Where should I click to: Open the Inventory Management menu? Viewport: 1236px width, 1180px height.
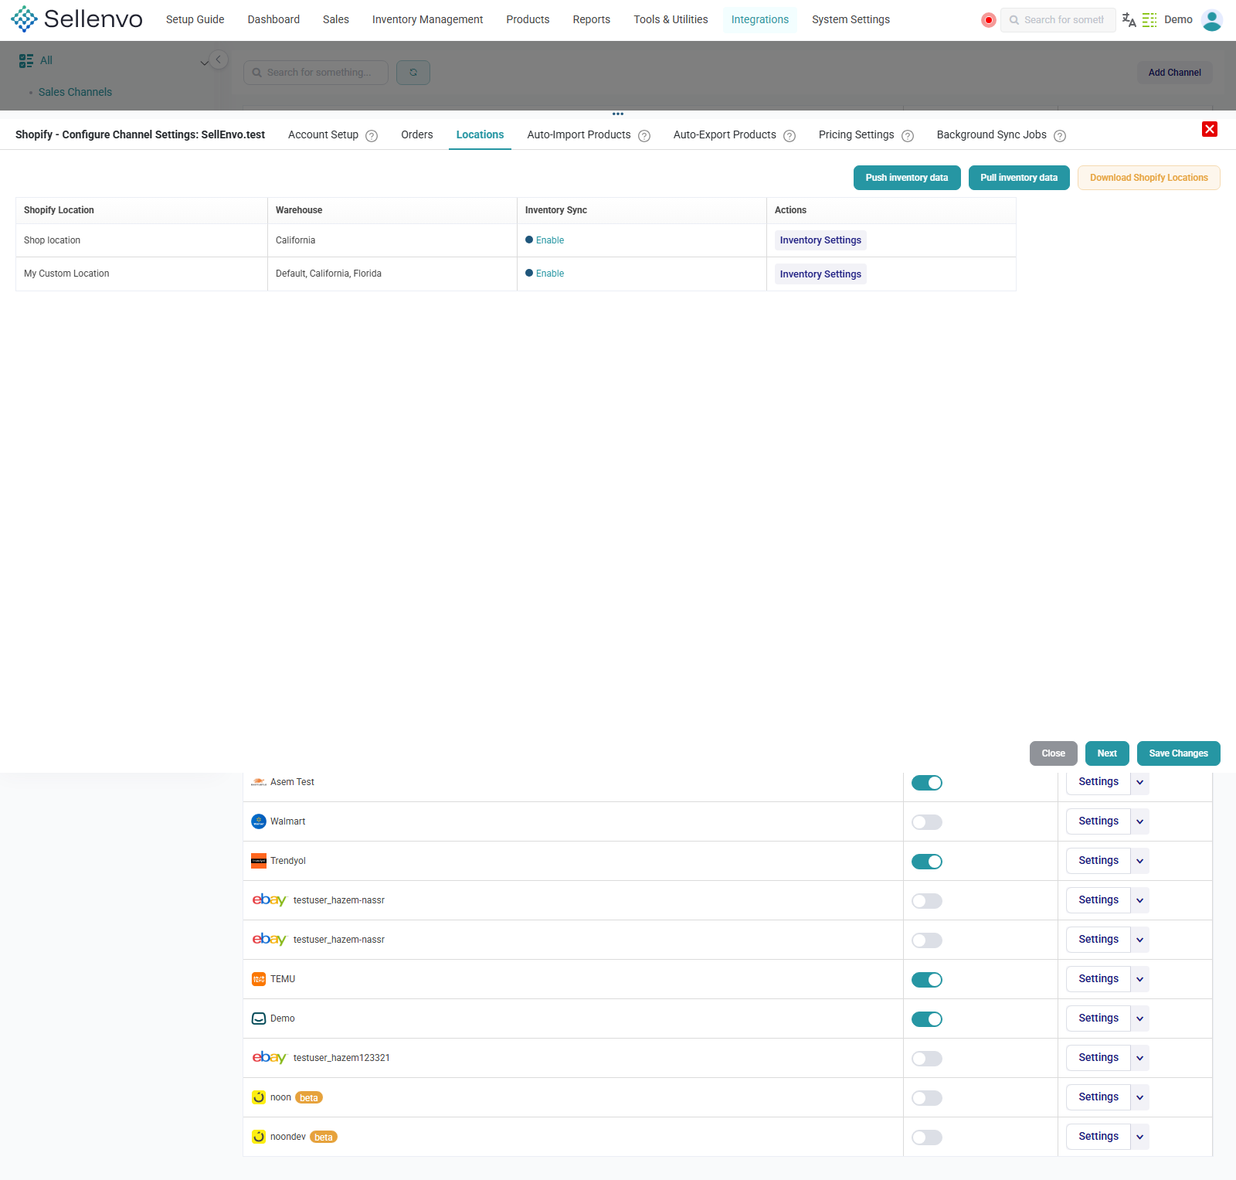427,19
